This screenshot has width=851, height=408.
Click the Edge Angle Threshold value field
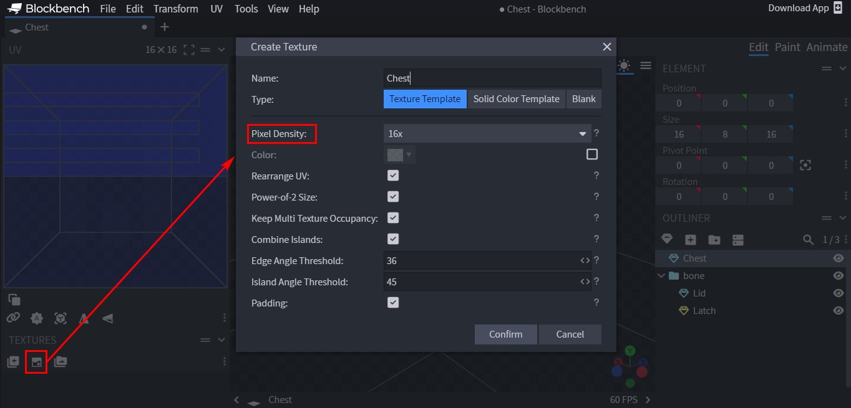[482, 260]
